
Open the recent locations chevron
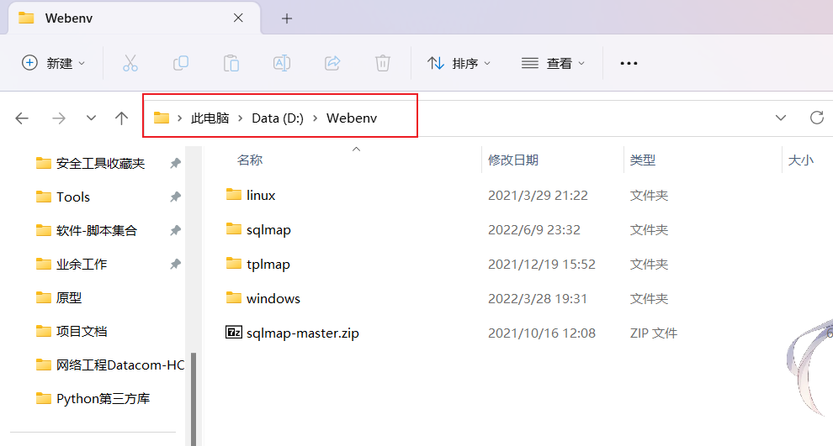(x=91, y=118)
